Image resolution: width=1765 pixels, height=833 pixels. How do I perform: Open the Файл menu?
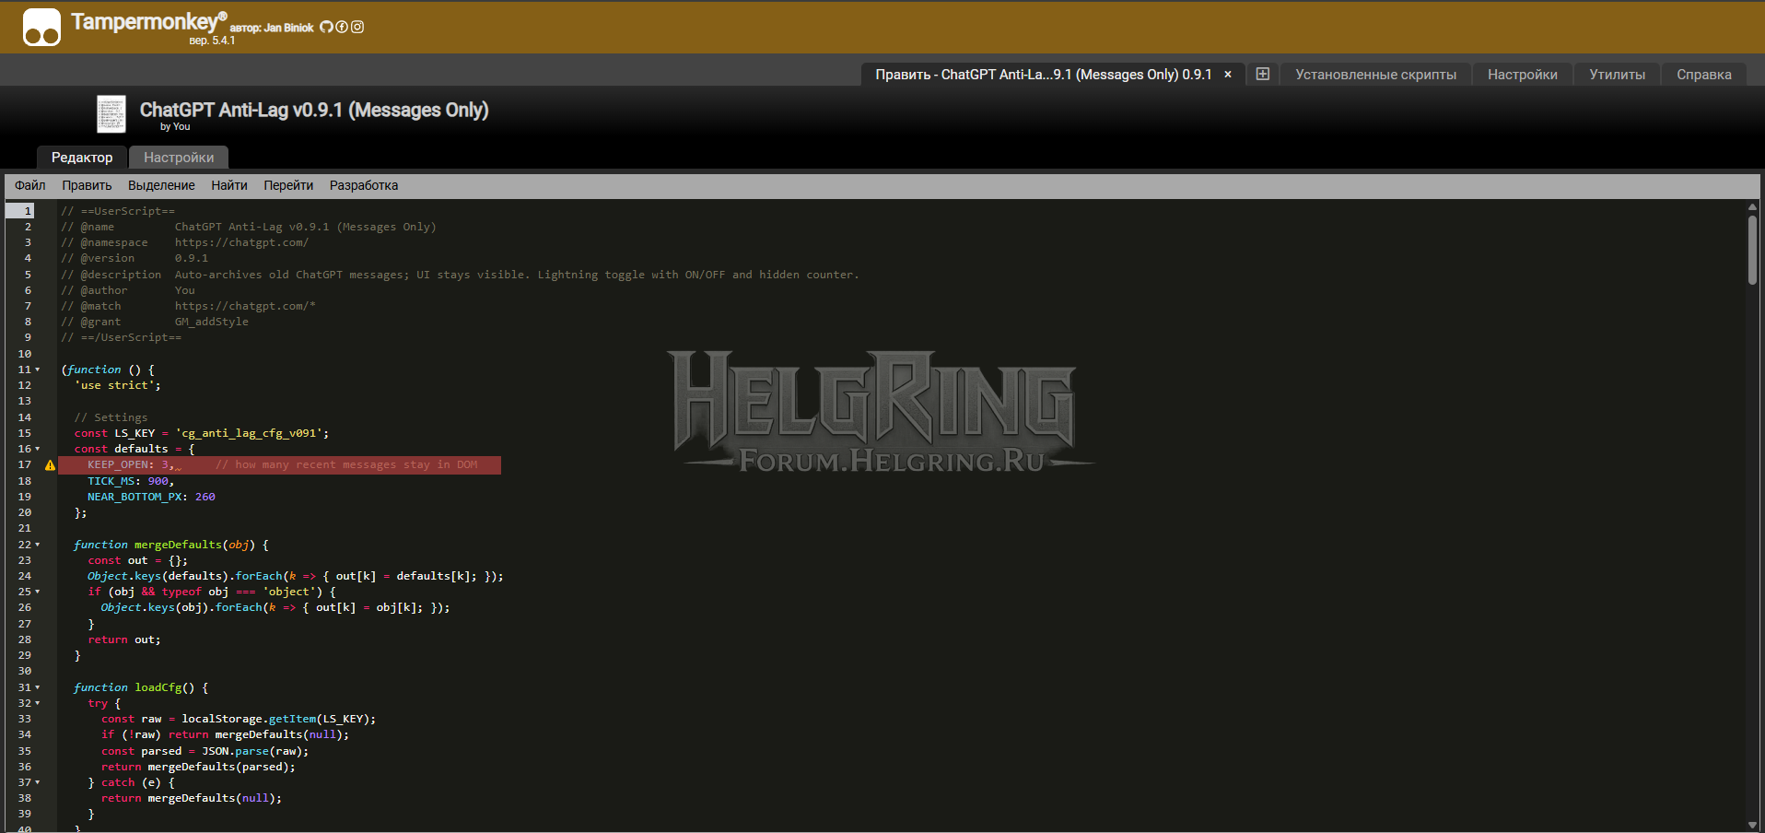[30, 185]
